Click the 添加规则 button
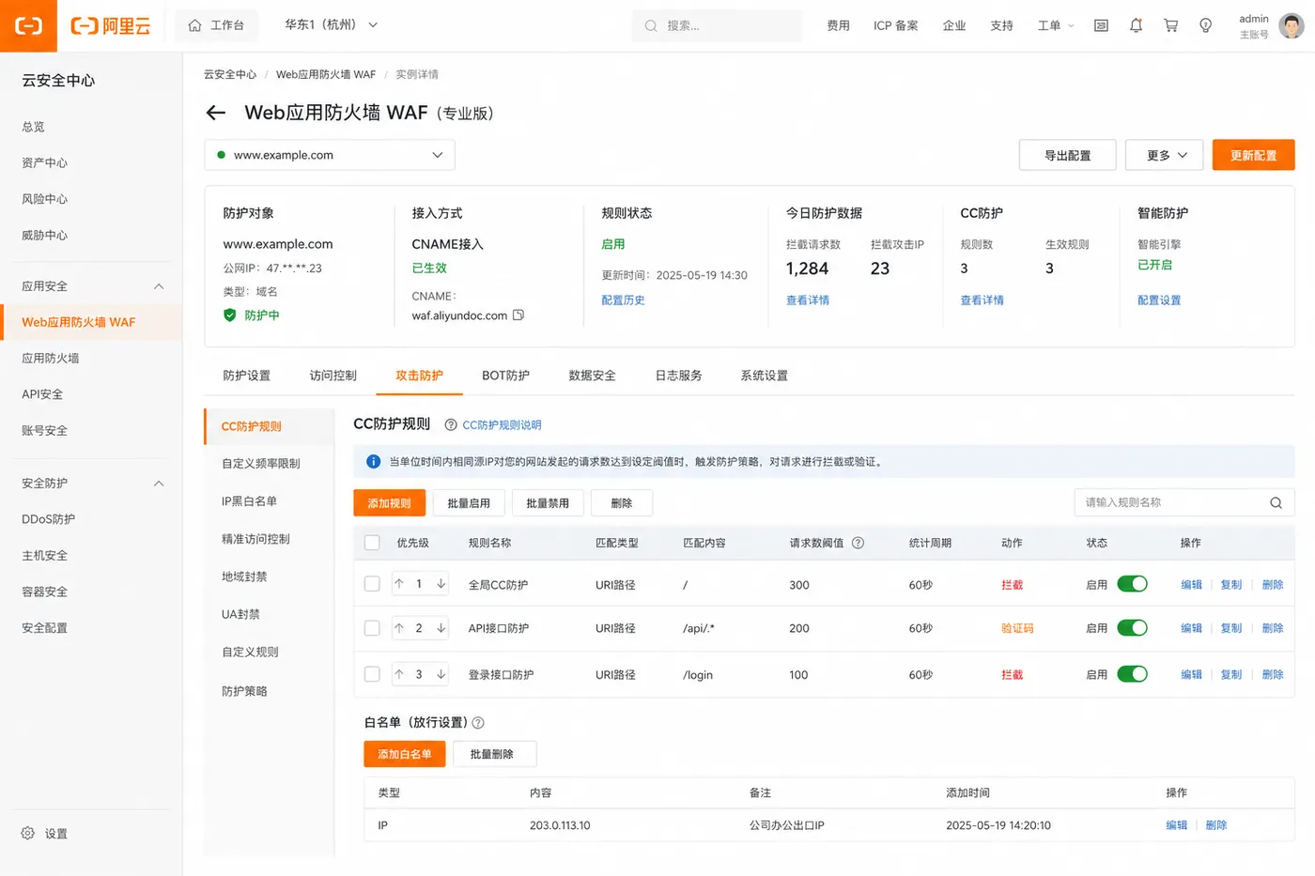This screenshot has height=876, width=1315. pyautogui.click(x=389, y=503)
